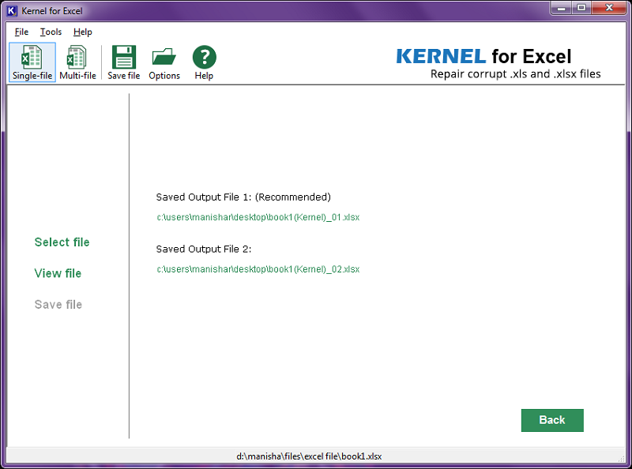Click the 'Kernel for Excel' window title text
The width and height of the screenshot is (632, 469).
coord(52,11)
